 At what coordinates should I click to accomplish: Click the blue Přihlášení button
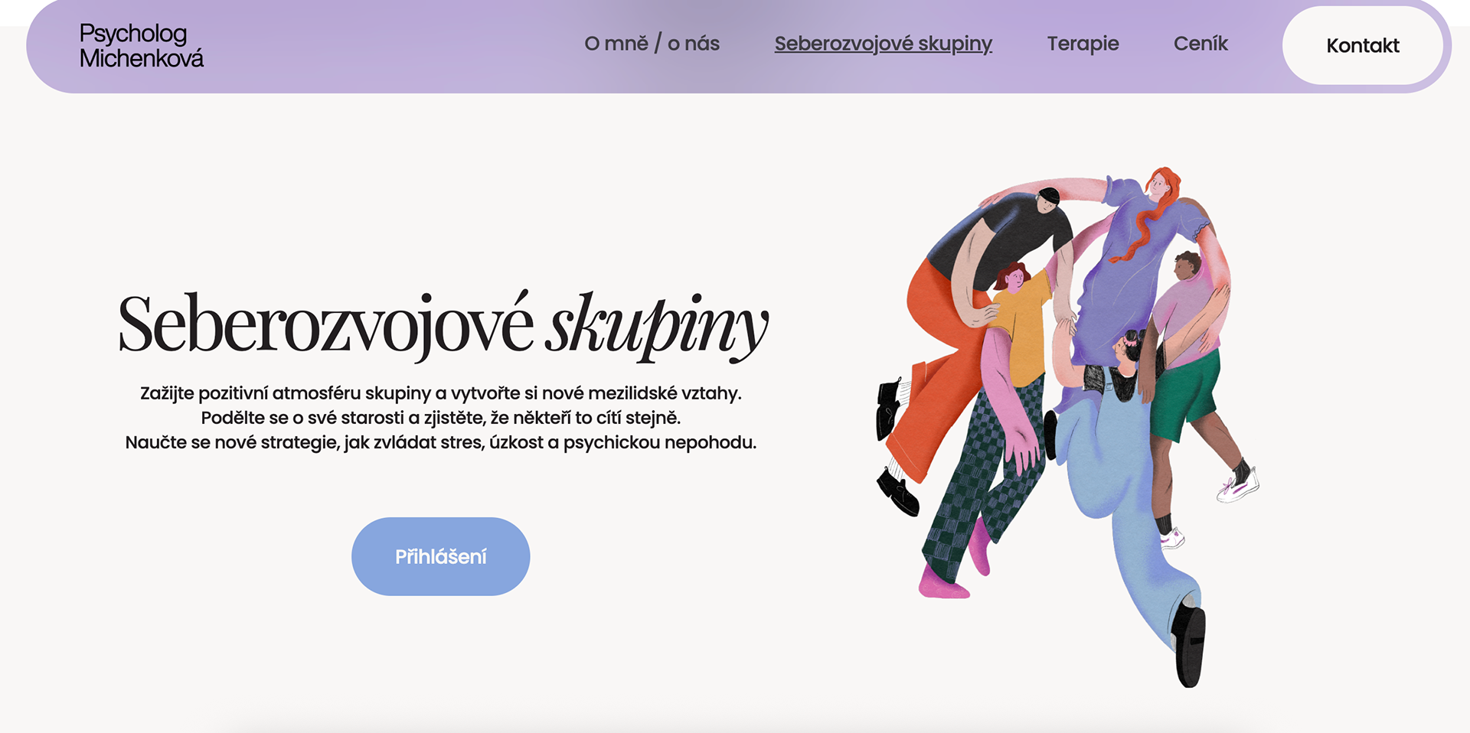[x=441, y=556]
